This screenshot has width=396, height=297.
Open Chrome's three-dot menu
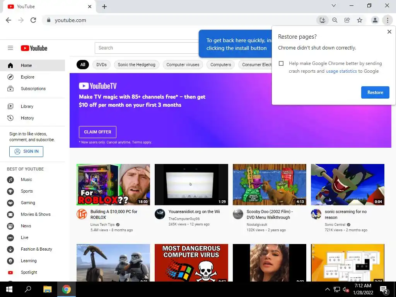pyautogui.click(x=387, y=20)
